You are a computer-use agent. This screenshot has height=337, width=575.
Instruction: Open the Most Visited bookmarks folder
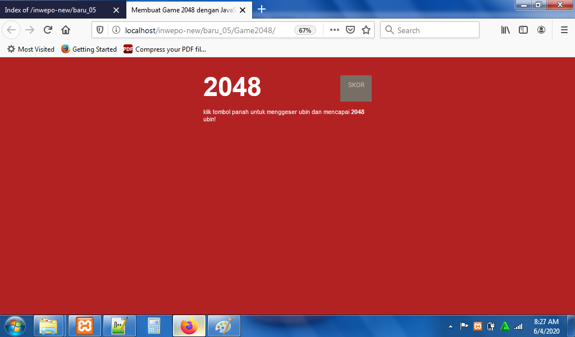click(31, 49)
